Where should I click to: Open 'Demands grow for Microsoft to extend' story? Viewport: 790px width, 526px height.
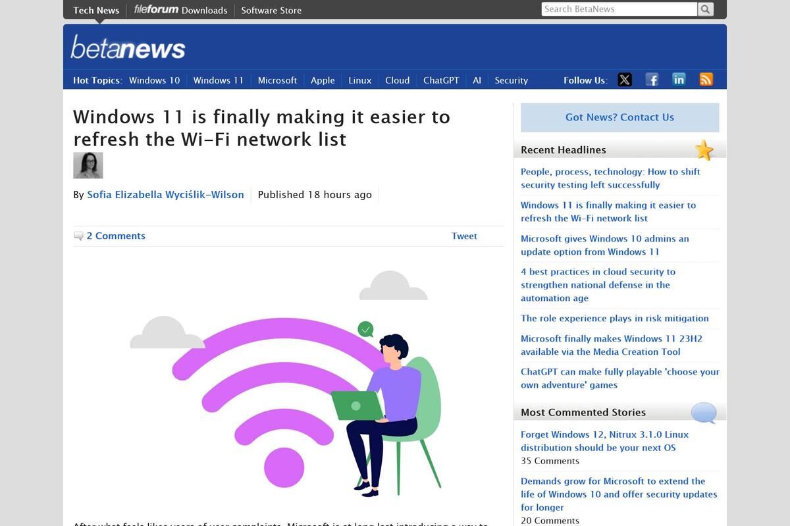pos(619,494)
